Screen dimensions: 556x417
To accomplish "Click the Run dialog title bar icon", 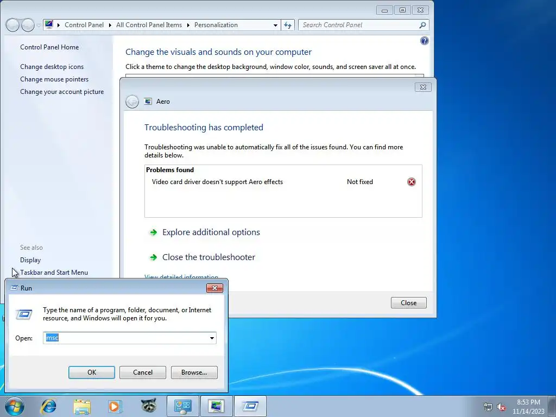I will click(14, 288).
